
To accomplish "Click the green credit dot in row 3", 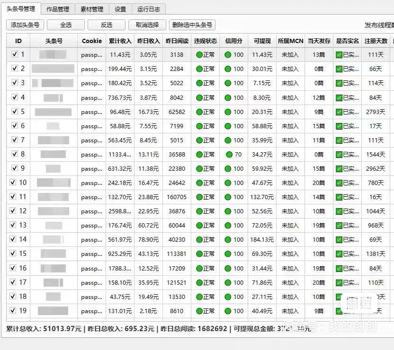I will point(228,83).
